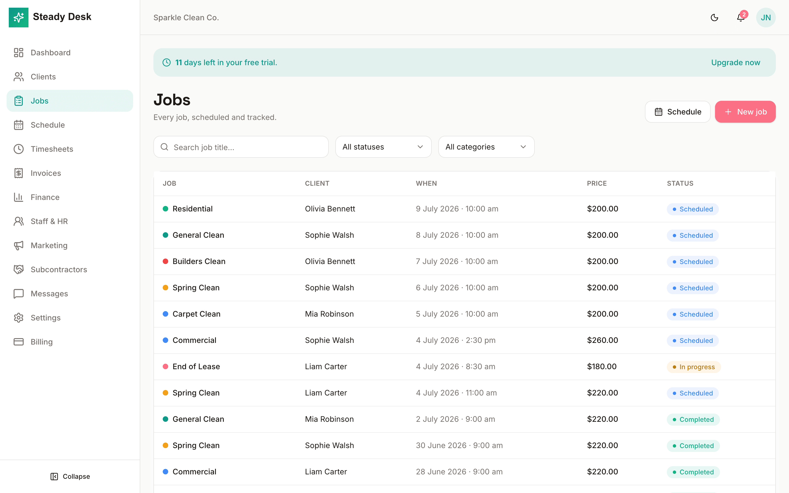Open Messages in sidebar
Screen dimensions: 789x493
(70, 294)
